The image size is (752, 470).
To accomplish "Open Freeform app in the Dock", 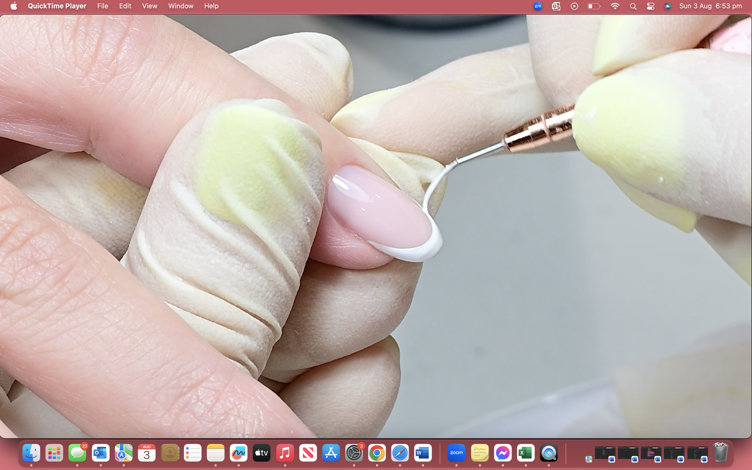I will click(x=238, y=453).
